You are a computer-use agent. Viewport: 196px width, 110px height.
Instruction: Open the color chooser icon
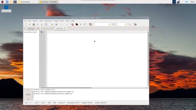(91, 24)
